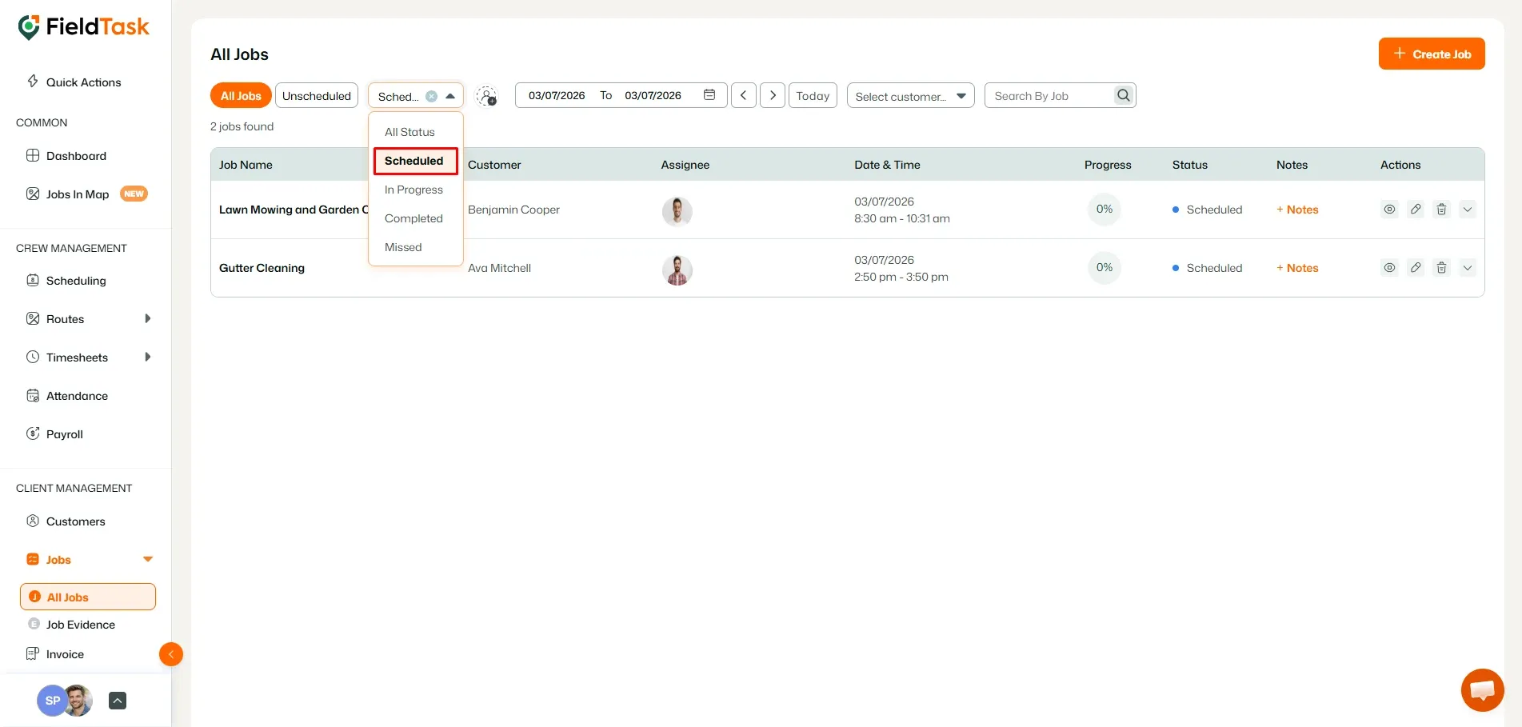Open Quick Actions in sidebar
The image size is (1522, 727).
point(74,82)
